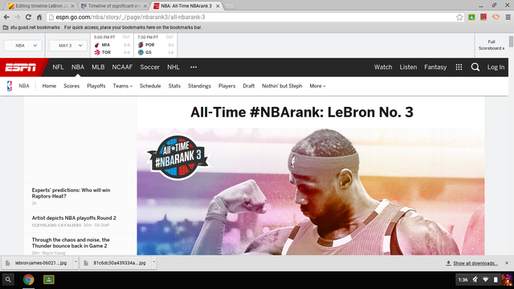Click the battery icon in system tray
514x289 pixels.
click(x=496, y=279)
